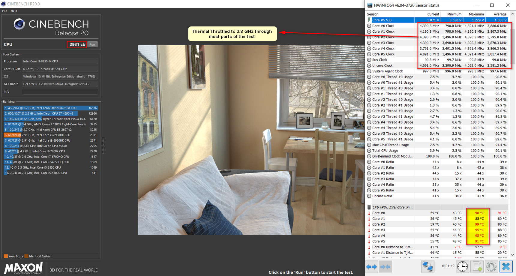Maximize the HWiNFO64 Sensor Status window
Viewport: 516px width, 276px height.
[x=492, y=5]
